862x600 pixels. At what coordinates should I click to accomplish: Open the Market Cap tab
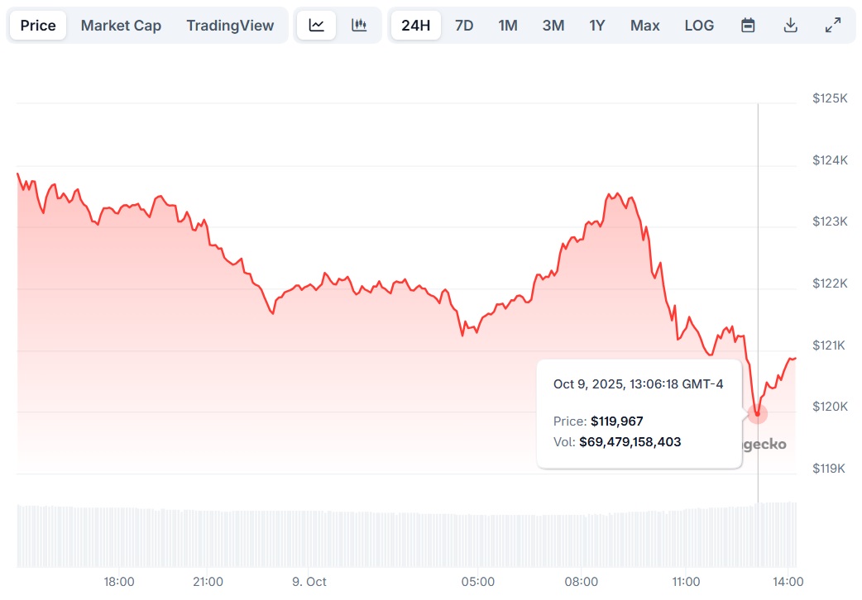pyautogui.click(x=121, y=26)
